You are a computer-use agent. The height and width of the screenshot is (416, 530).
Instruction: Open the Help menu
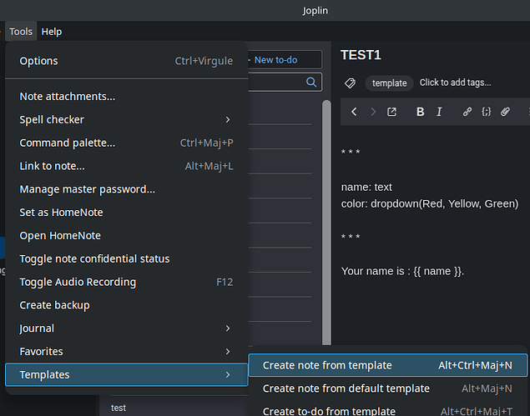[52, 32]
